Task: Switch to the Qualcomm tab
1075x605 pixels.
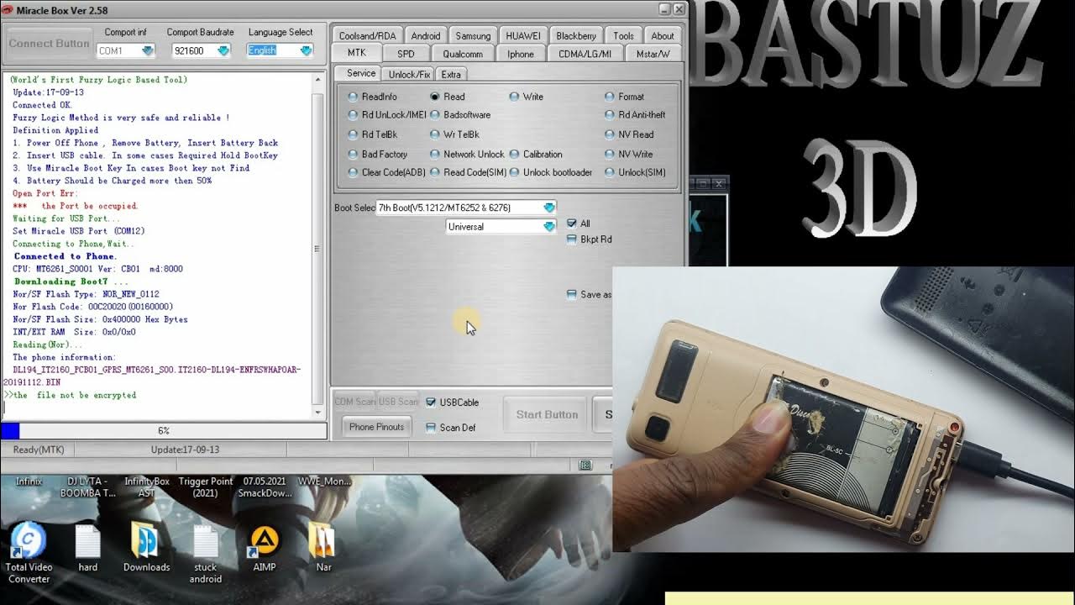Action: pyautogui.click(x=463, y=54)
